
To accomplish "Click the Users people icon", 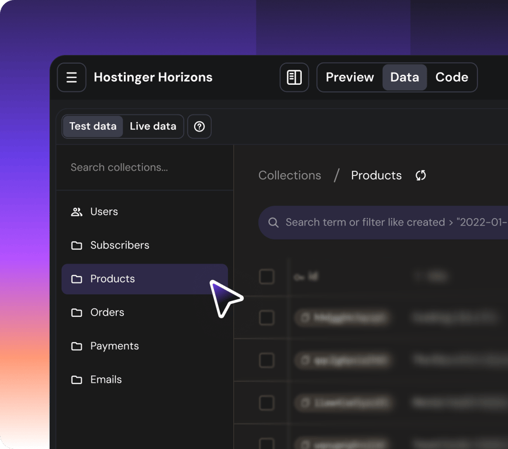I will point(77,212).
